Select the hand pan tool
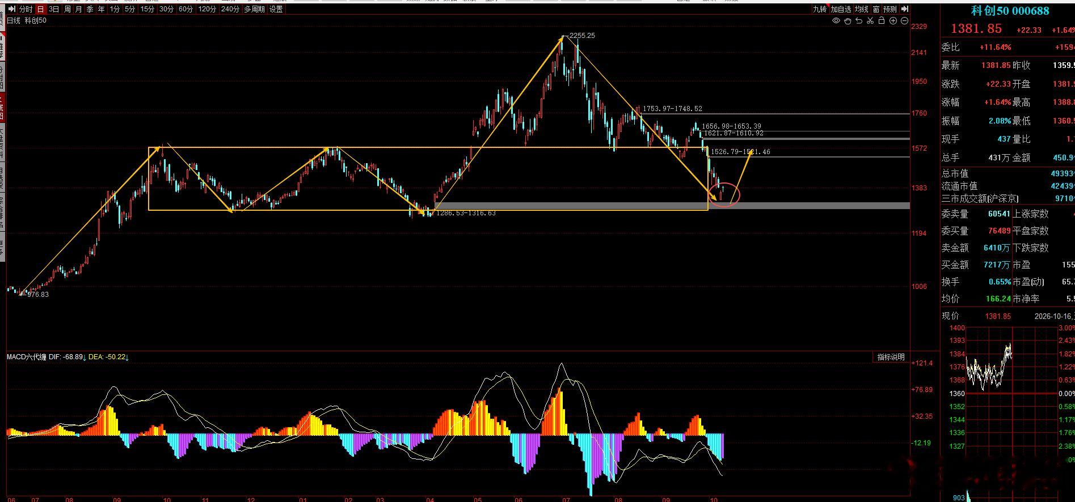This screenshot has height=502, width=1075. click(848, 21)
